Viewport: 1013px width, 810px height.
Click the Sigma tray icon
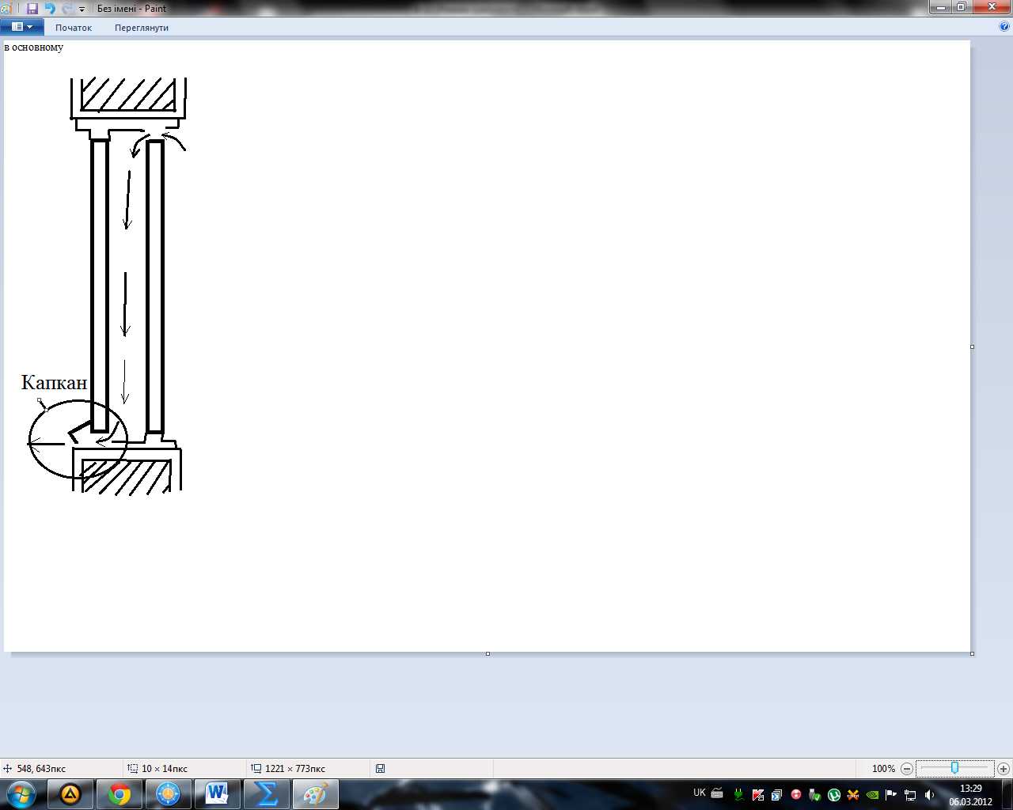point(777,795)
